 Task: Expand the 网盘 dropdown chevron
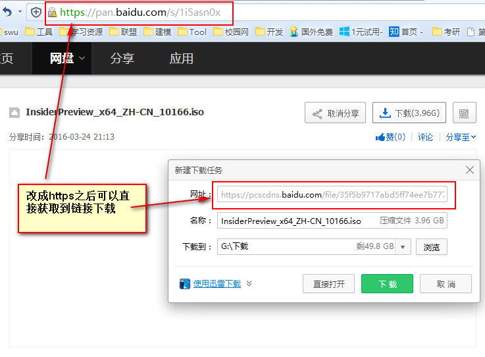point(82,58)
